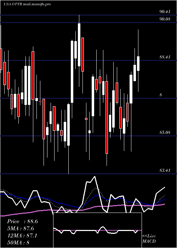Click the '50MA : 8' readout
The image size is (177, 248).
coord(18,242)
